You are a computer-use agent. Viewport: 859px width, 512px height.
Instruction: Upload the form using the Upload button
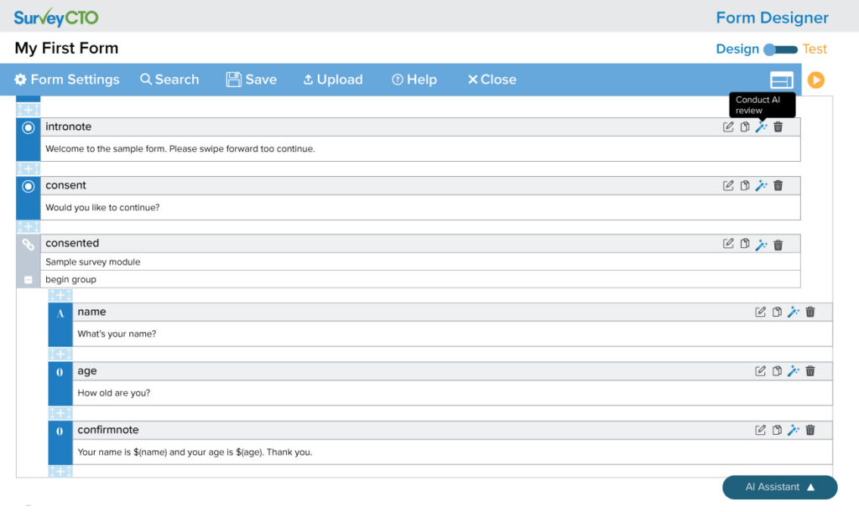(x=332, y=80)
